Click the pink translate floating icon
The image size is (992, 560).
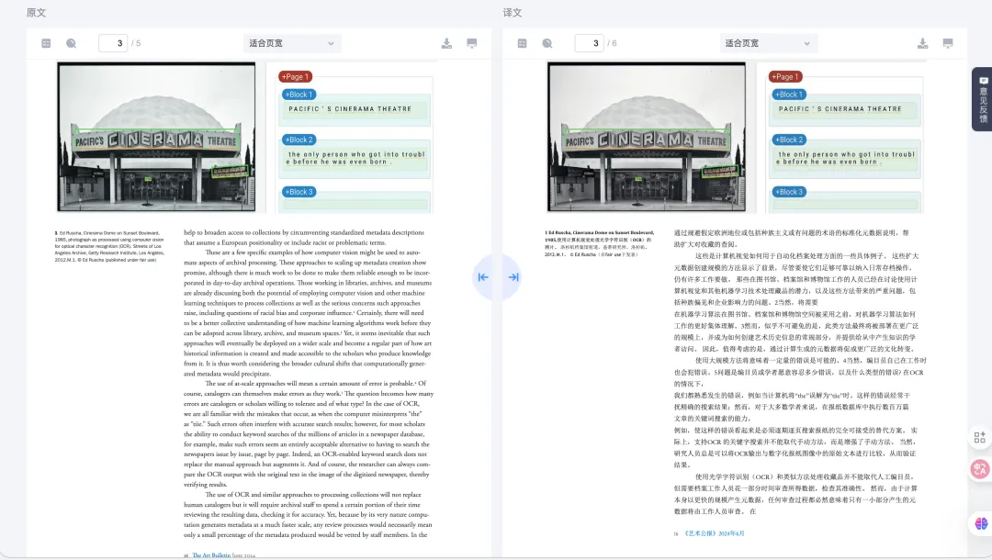(x=980, y=469)
